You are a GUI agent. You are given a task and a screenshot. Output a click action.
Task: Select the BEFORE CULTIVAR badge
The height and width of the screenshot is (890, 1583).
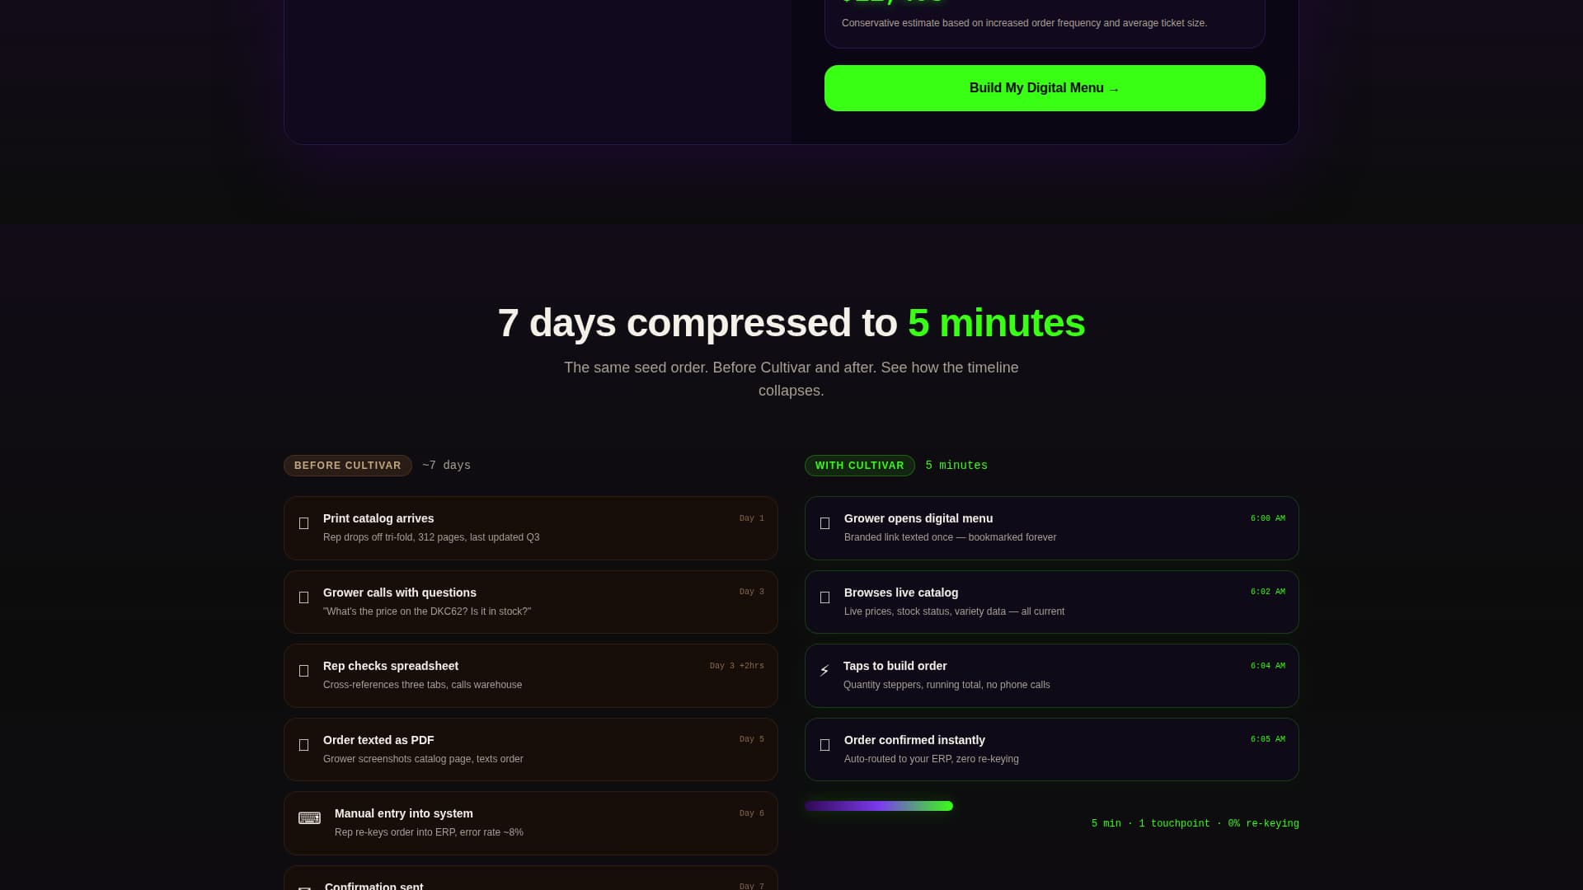point(348,466)
